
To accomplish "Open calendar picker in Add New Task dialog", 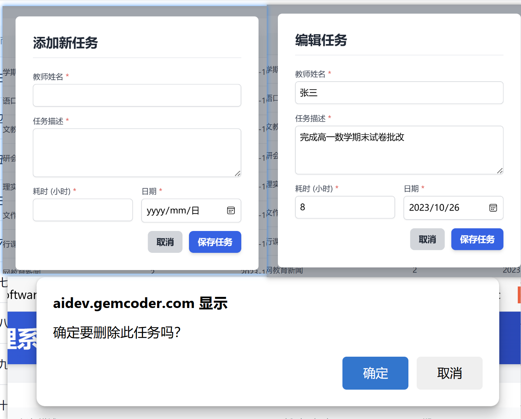I will (x=231, y=211).
